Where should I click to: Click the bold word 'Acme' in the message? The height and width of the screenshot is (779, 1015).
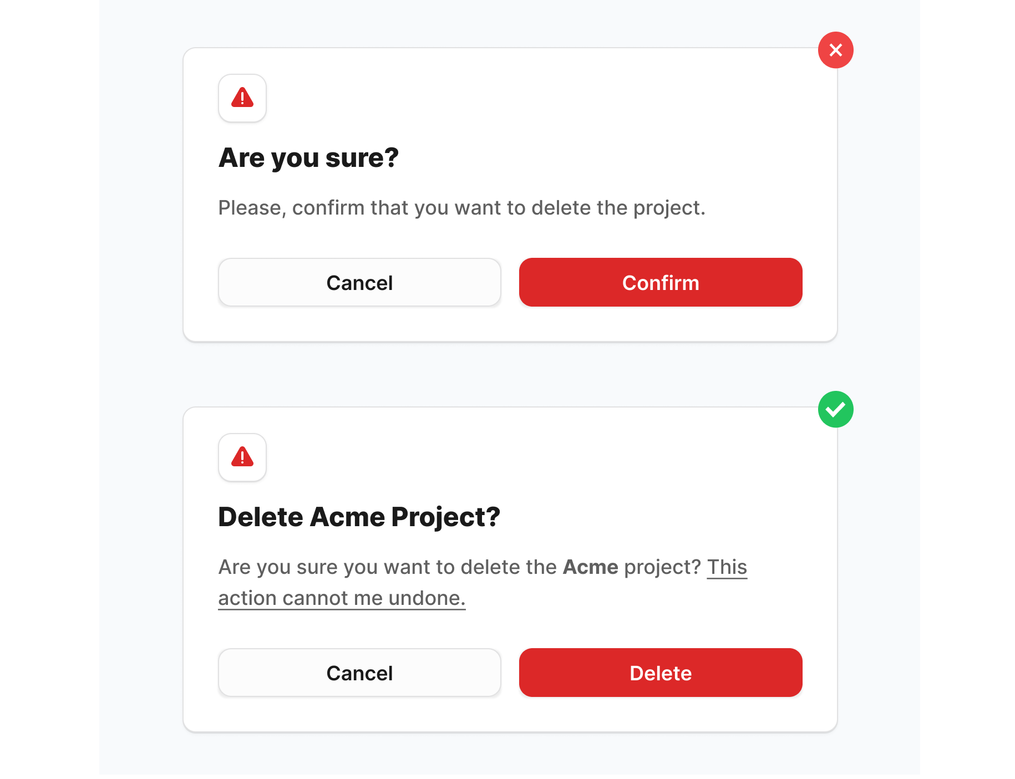click(590, 567)
